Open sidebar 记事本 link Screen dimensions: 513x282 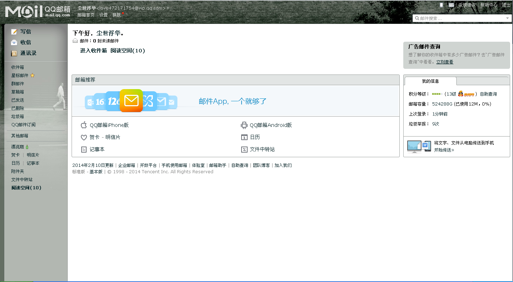point(33,163)
